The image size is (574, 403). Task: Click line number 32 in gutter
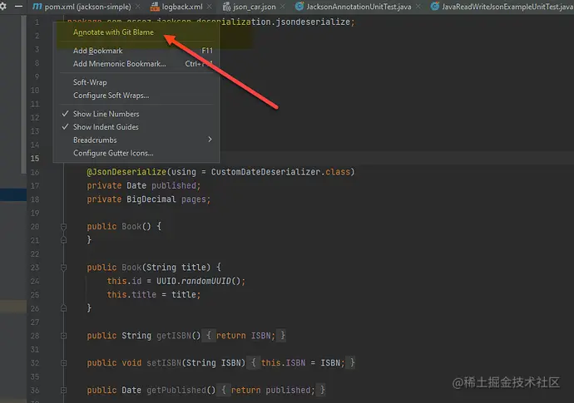35,363
